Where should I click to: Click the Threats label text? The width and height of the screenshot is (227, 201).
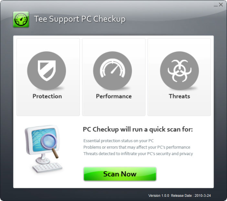tap(179, 96)
